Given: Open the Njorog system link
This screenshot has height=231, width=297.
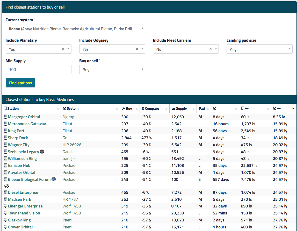Looking at the screenshot, I should [68, 117].
